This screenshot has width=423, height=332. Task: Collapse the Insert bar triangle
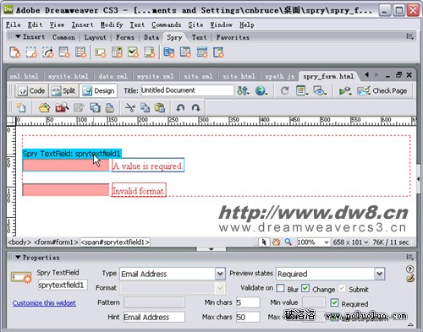click(x=18, y=36)
